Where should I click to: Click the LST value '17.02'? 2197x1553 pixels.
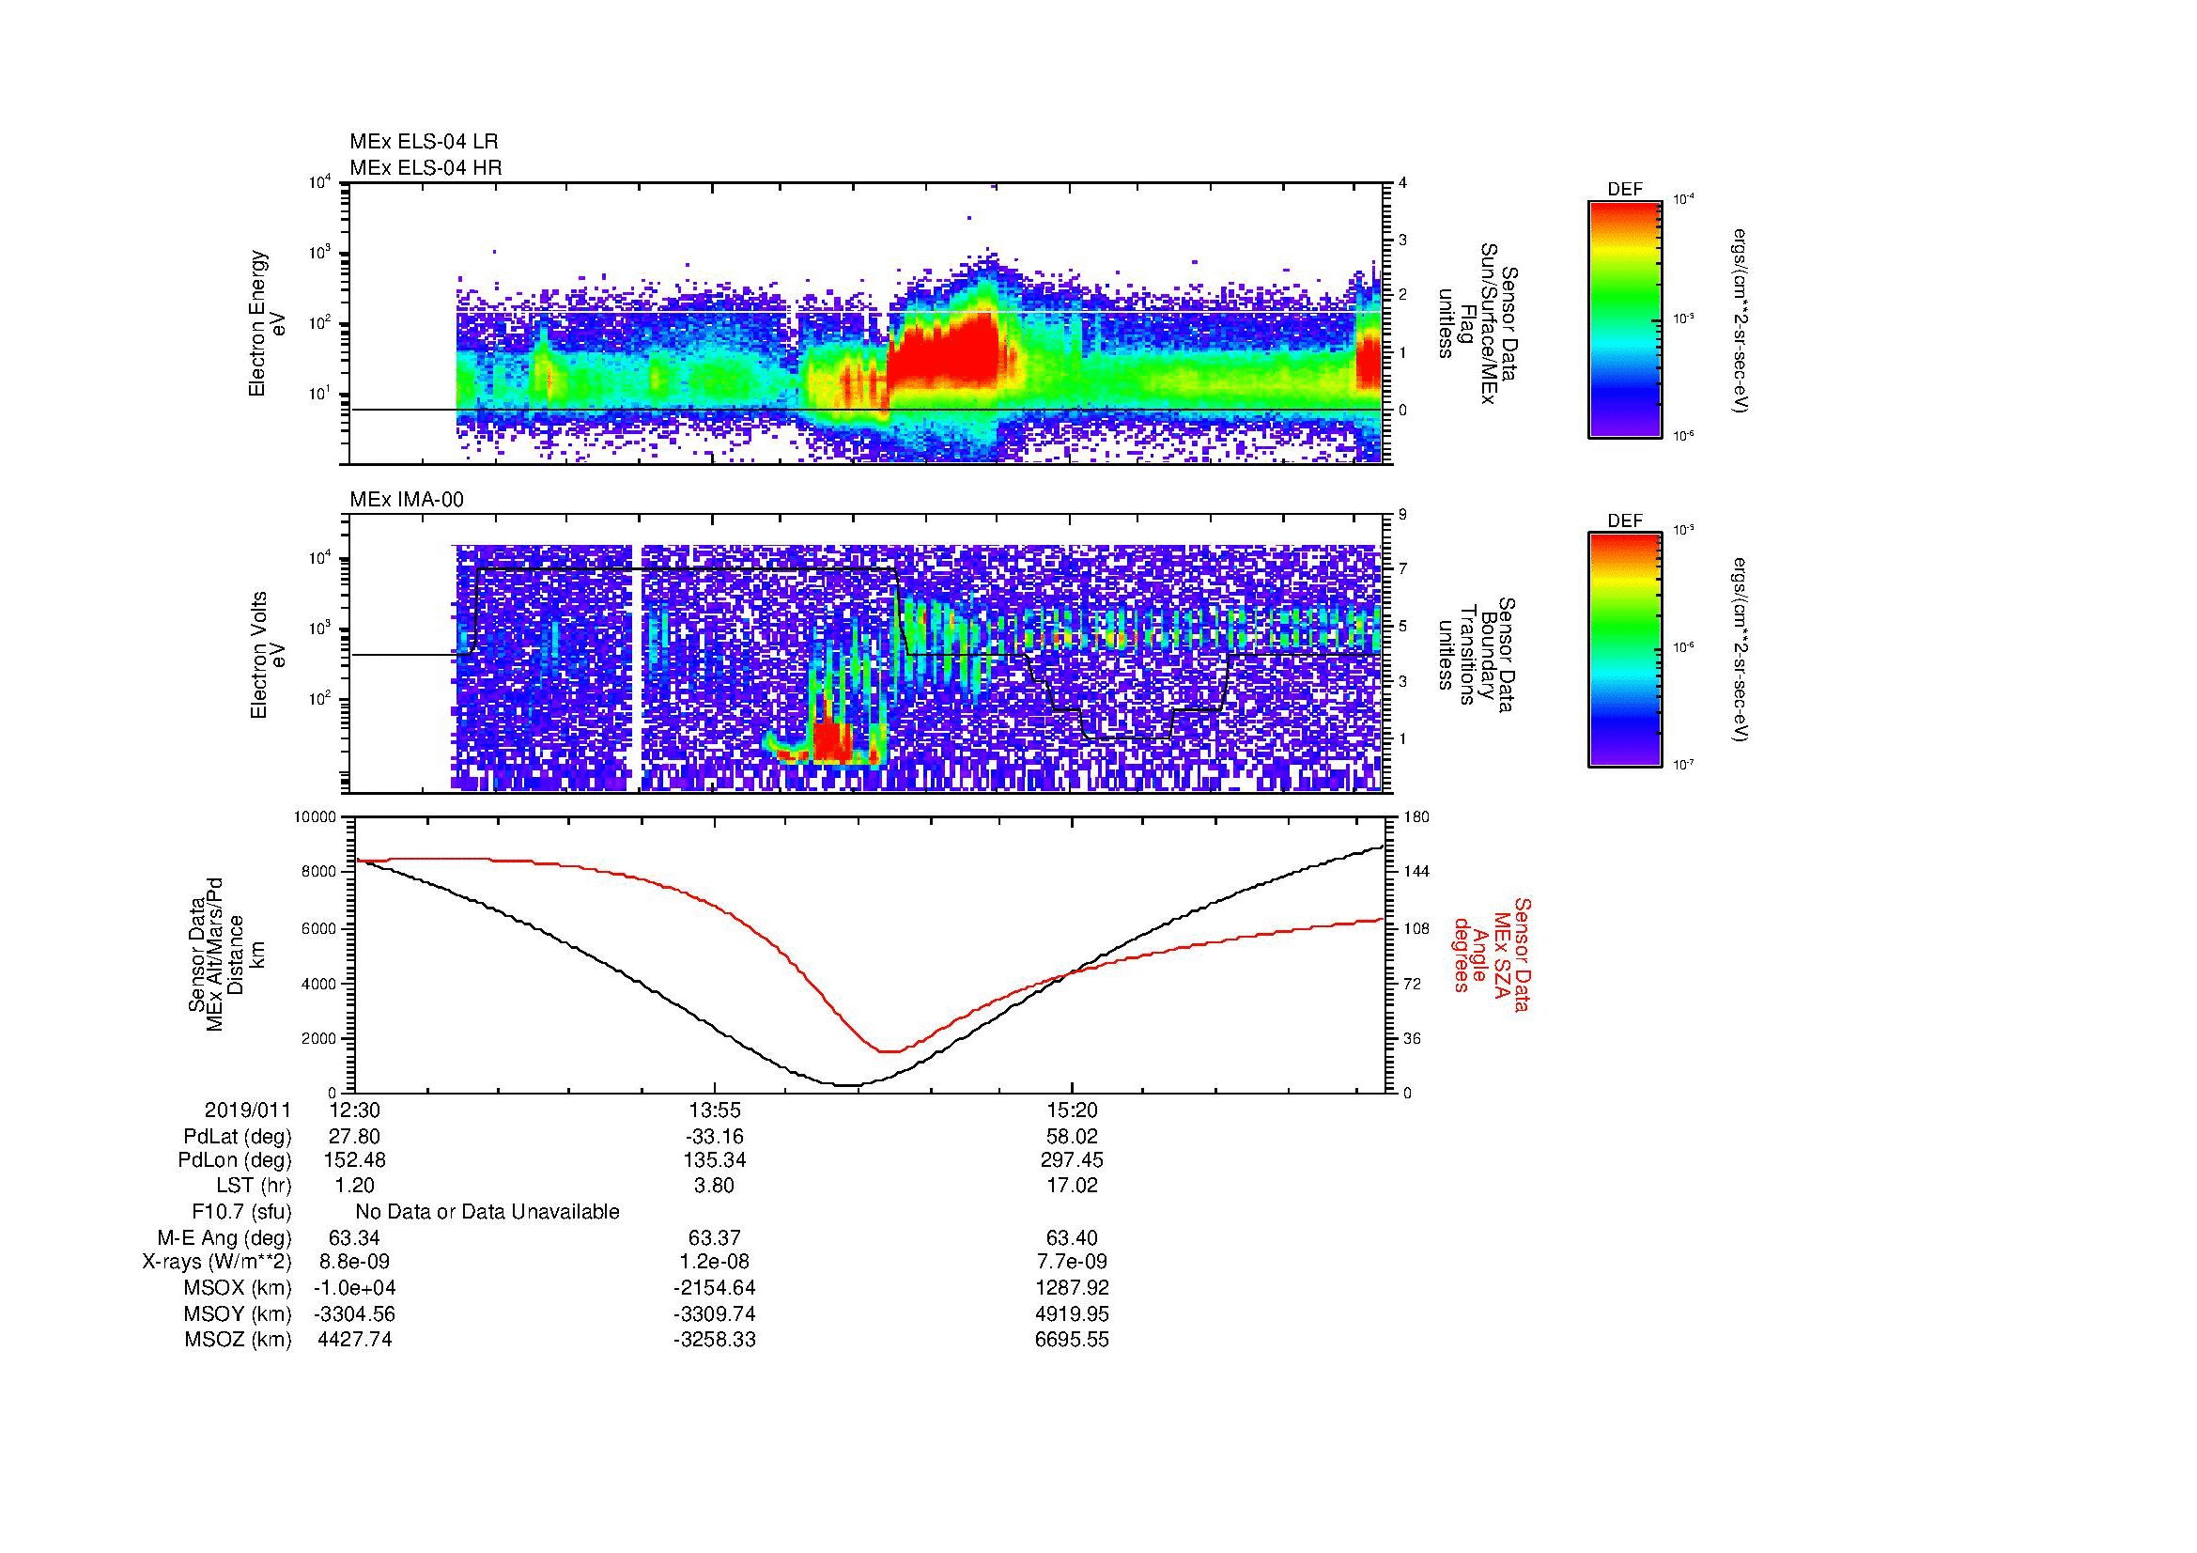(1073, 1186)
